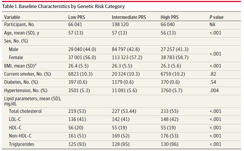This screenshot has height=151, width=244.
Task: Select the Female row label
Action: pyautogui.click(x=16, y=57)
